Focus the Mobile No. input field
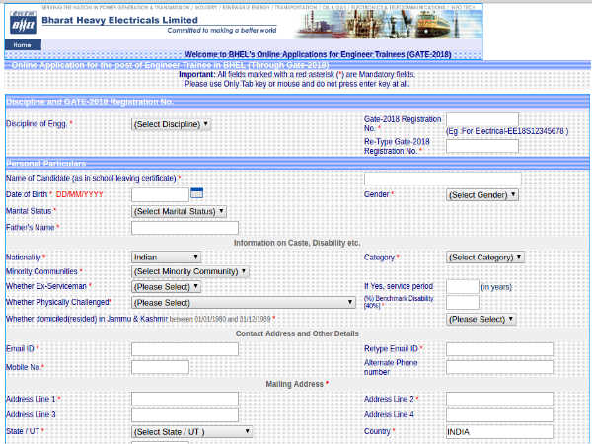The image size is (592, 444). 160,367
